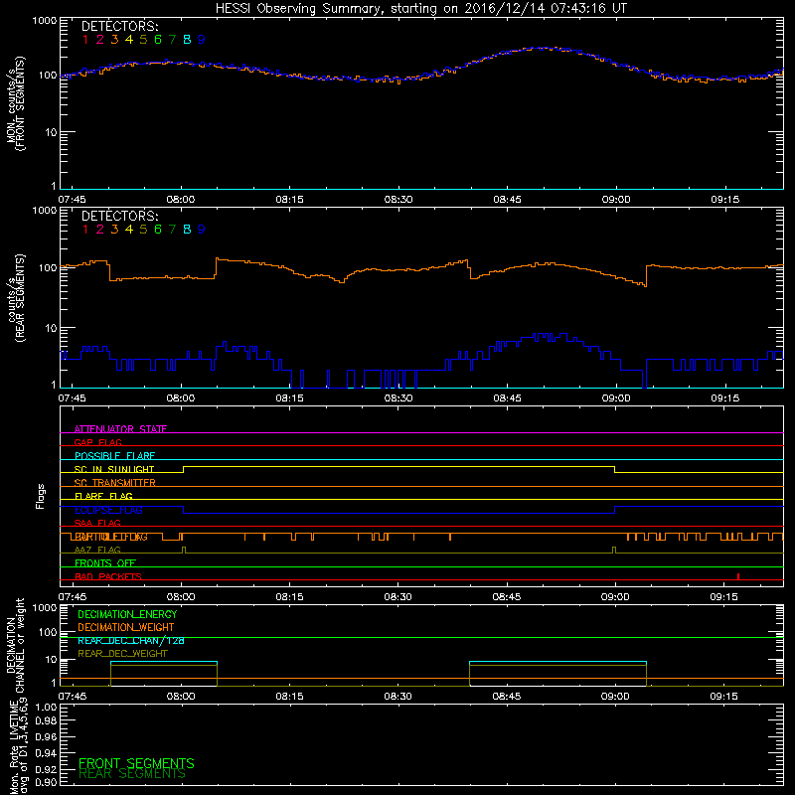Click 08:45 tick label under rear segments plot
The height and width of the screenshot is (795, 795).
coord(507,398)
